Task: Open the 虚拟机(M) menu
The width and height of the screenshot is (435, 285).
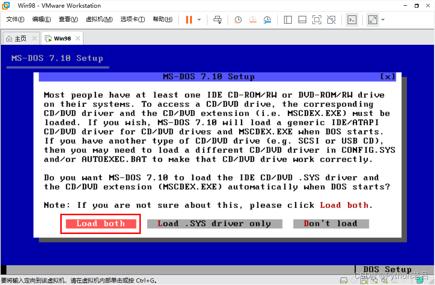Action: [x=99, y=19]
